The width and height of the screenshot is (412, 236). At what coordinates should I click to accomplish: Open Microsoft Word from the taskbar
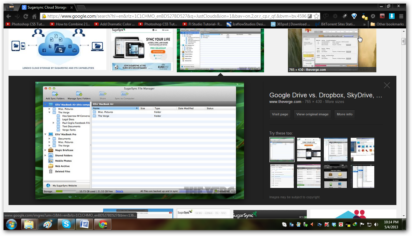84,224
